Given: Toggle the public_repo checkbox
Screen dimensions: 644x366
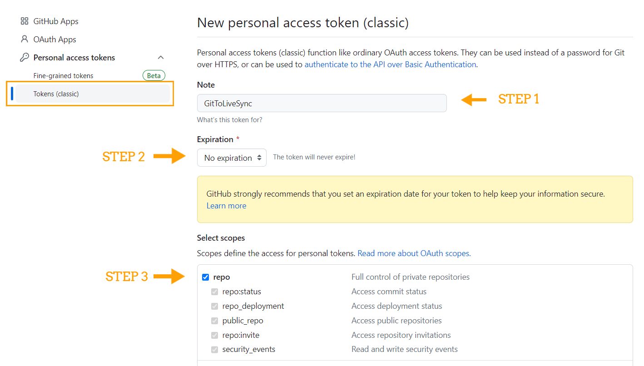Looking at the screenshot, I should pos(215,321).
